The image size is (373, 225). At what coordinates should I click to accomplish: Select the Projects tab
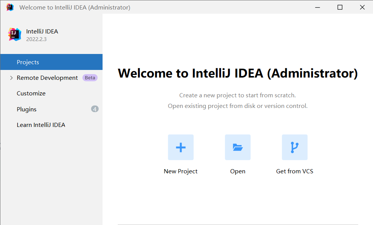click(28, 62)
